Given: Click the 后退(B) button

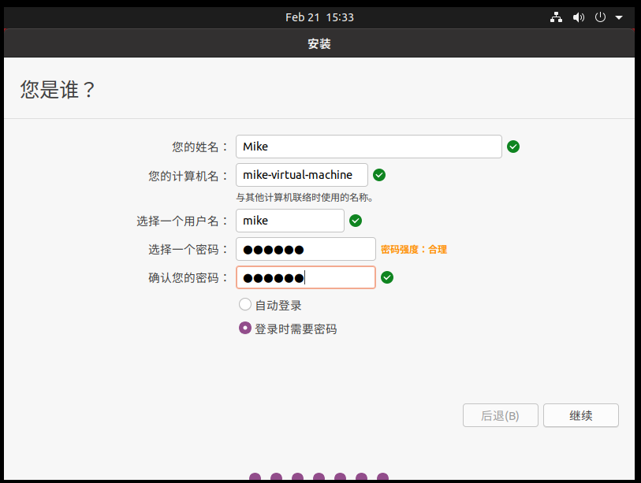Looking at the screenshot, I should [501, 415].
